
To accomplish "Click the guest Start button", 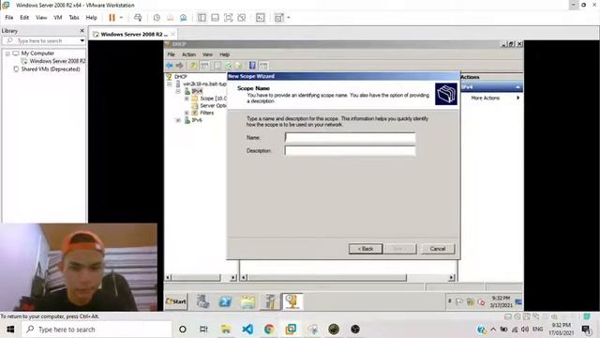I will pyautogui.click(x=176, y=301).
